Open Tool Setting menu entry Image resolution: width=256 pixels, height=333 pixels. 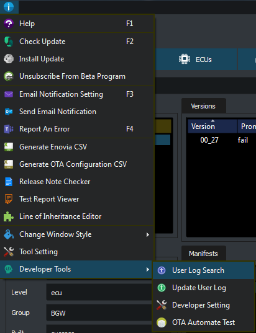[77, 252]
